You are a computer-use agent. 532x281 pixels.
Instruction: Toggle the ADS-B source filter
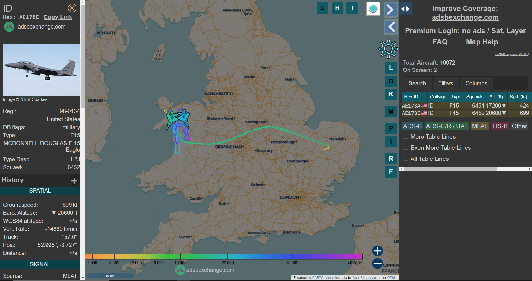click(x=412, y=126)
